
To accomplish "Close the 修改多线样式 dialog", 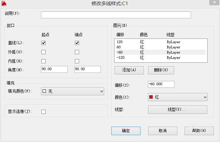I will [x=214, y=2].
